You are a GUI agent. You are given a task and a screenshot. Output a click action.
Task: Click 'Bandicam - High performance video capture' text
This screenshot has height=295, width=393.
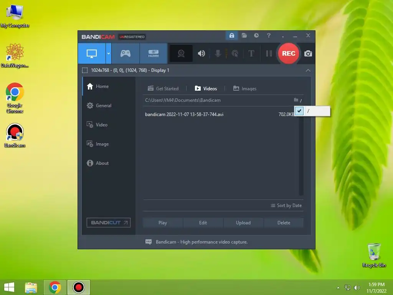pos(201,242)
